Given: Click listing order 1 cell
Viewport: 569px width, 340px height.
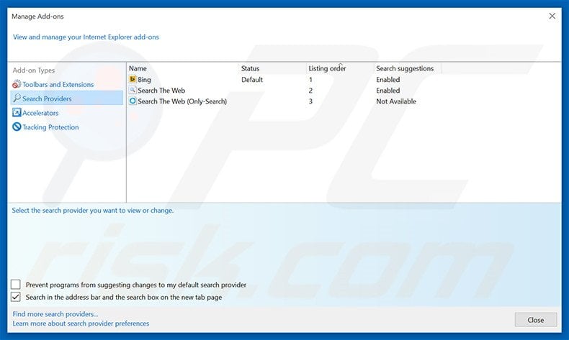Looking at the screenshot, I should tap(310, 80).
